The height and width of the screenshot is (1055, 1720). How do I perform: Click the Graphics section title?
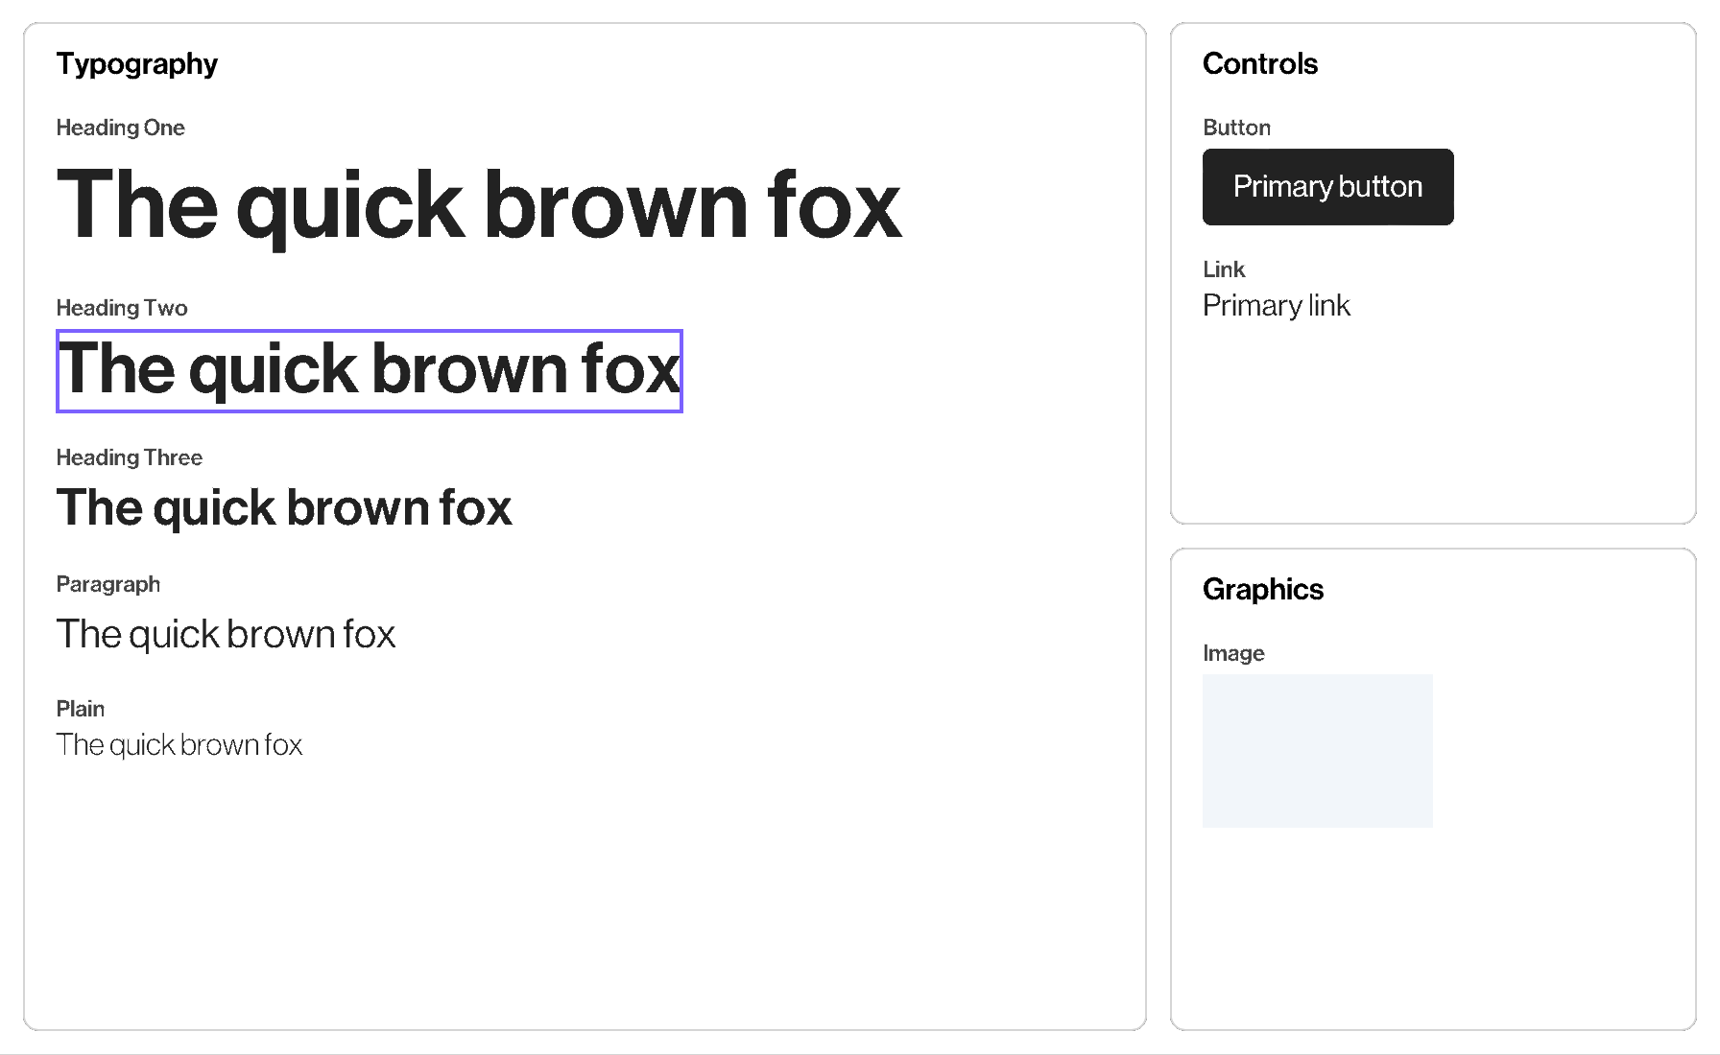1262,590
